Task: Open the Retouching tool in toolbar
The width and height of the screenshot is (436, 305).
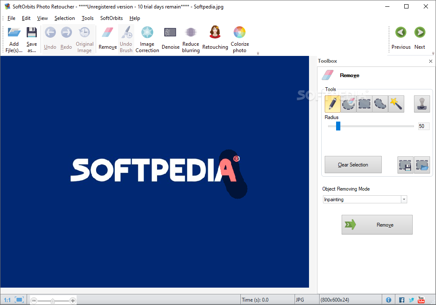Action: pos(215,39)
